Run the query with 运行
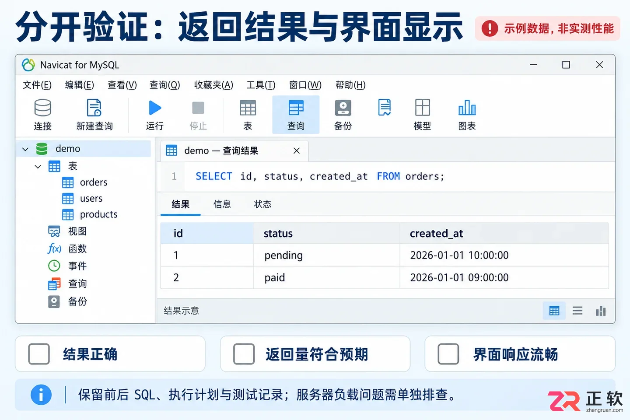630x420 pixels. [x=155, y=115]
